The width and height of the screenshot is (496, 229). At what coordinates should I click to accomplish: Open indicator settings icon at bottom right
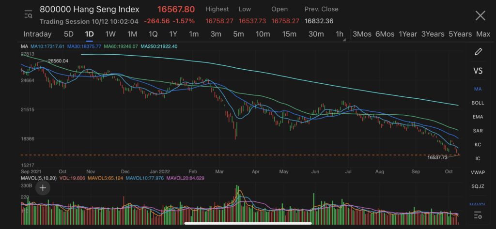click(478, 215)
